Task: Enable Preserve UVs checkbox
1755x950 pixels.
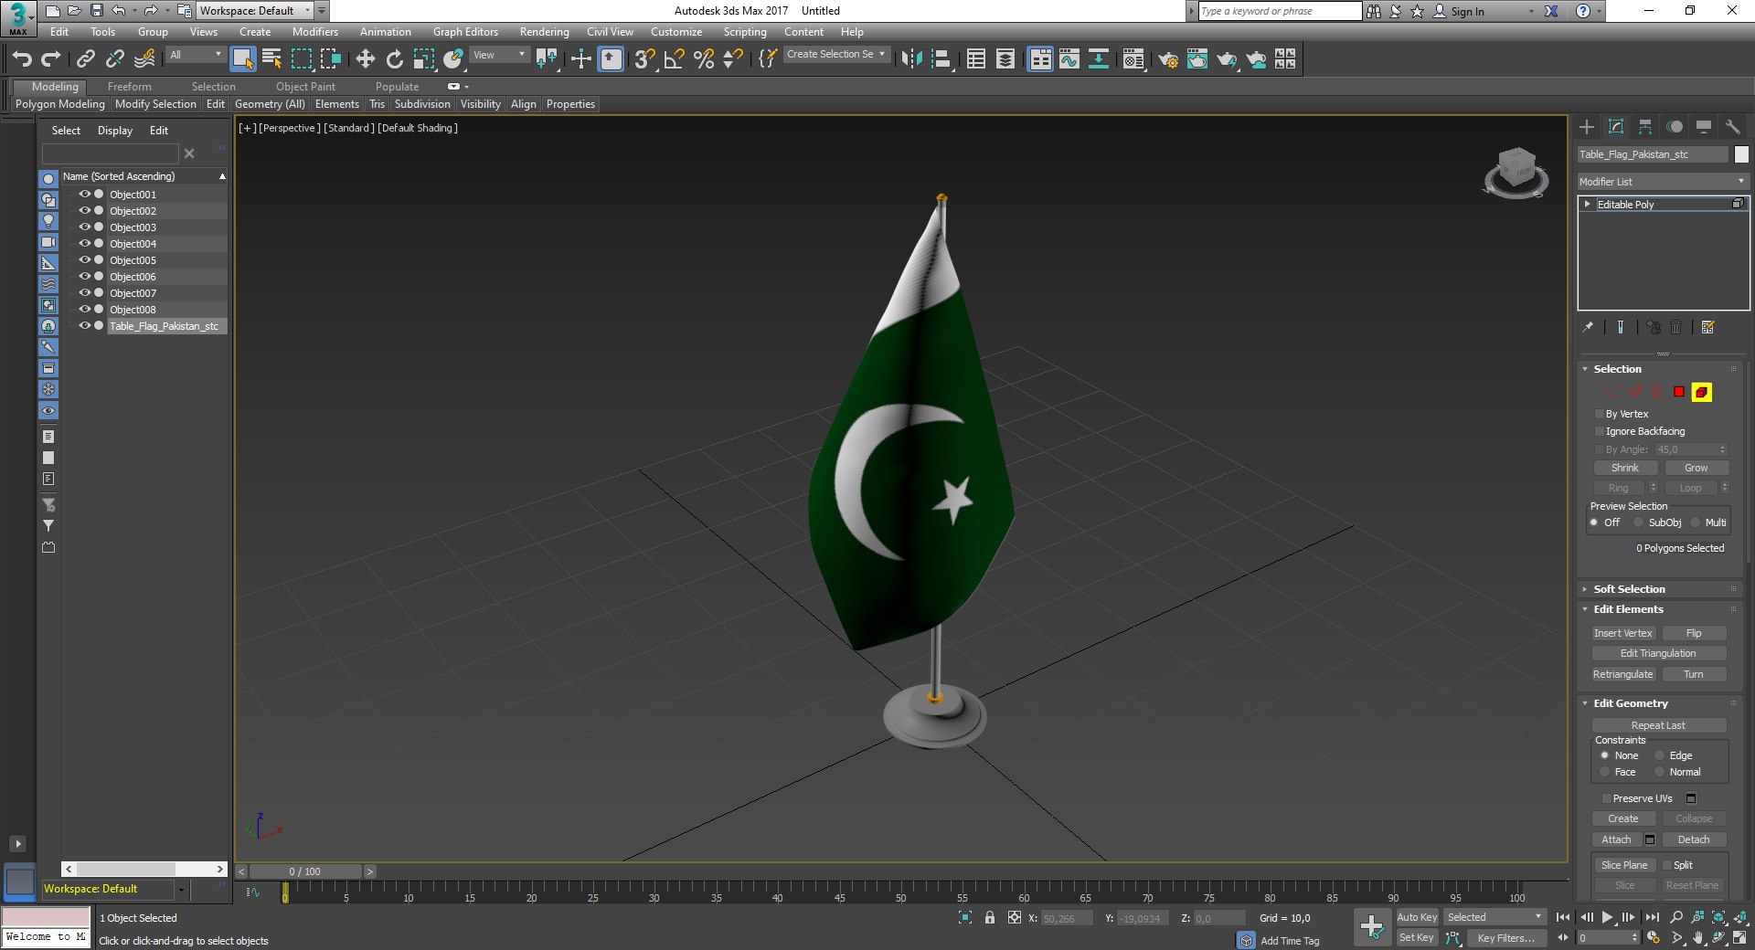Action: click(1606, 798)
